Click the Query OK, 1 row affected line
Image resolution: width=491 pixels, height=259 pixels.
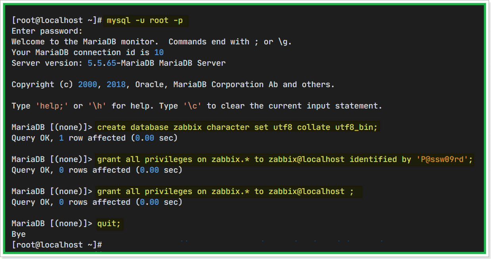(x=94, y=138)
